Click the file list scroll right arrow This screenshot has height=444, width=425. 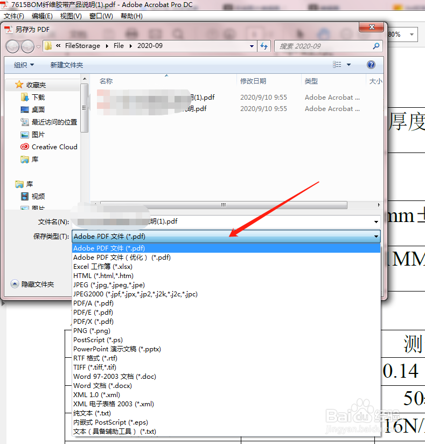point(379,205)
